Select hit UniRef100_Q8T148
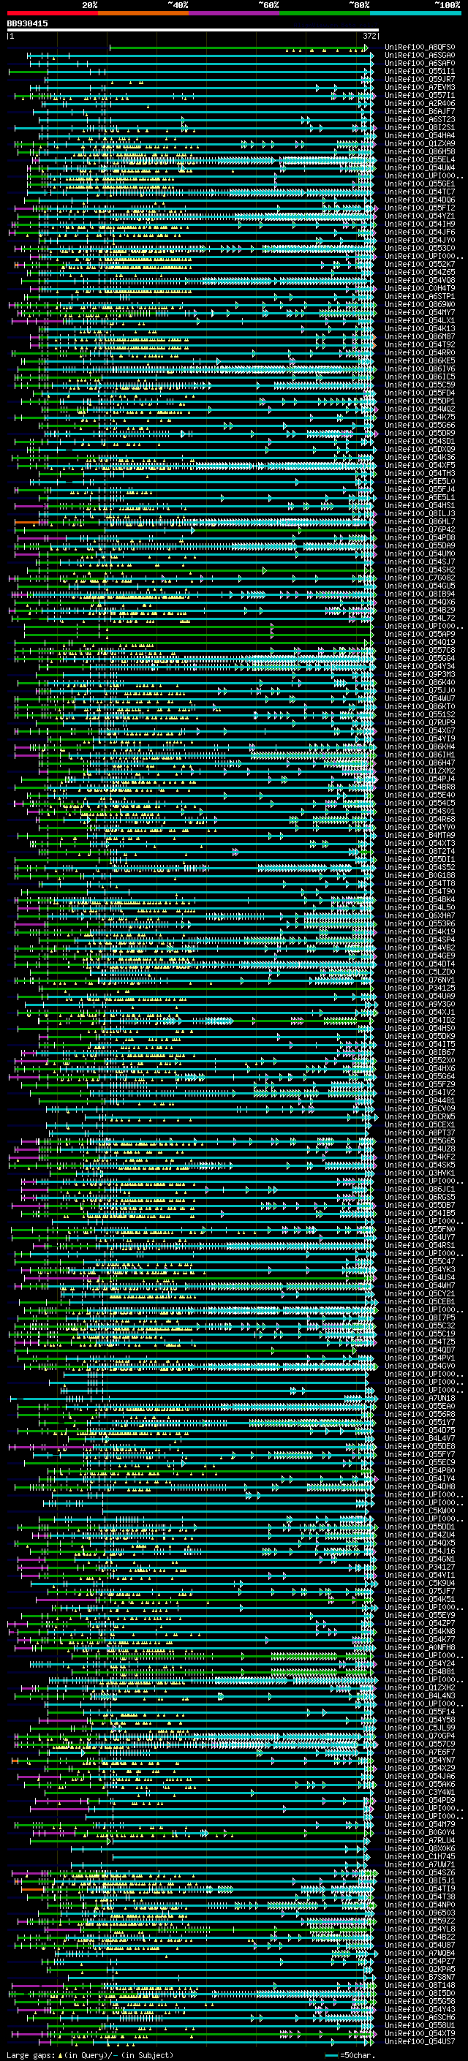Image resolution: width=468 pixels, height=2061 pixels. pos(419,1985)
